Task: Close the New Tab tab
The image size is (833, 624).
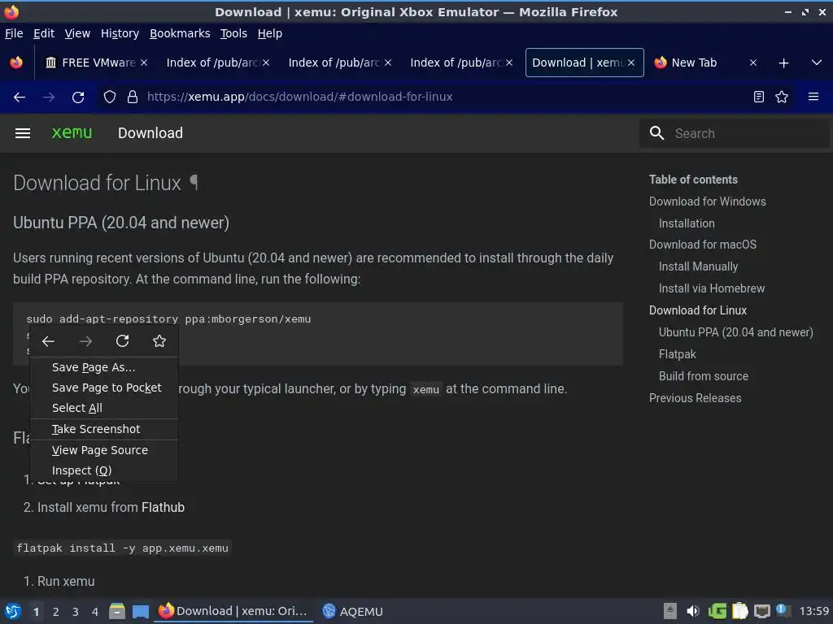Action: point(752,63)
